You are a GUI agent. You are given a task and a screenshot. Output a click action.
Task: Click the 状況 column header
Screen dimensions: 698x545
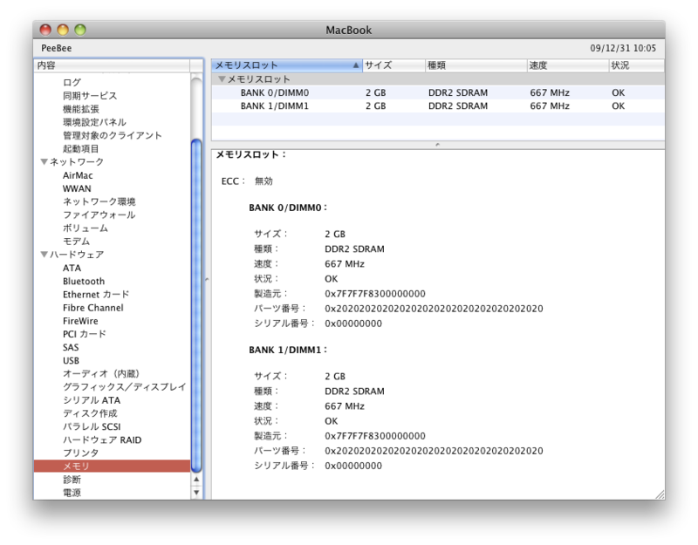tap(637, 65)
